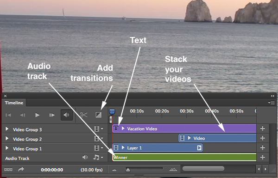Open filmstrip menu for Video Group 3
The width and height of the screenshot is (278, 178).
click(x=99, y=129)
